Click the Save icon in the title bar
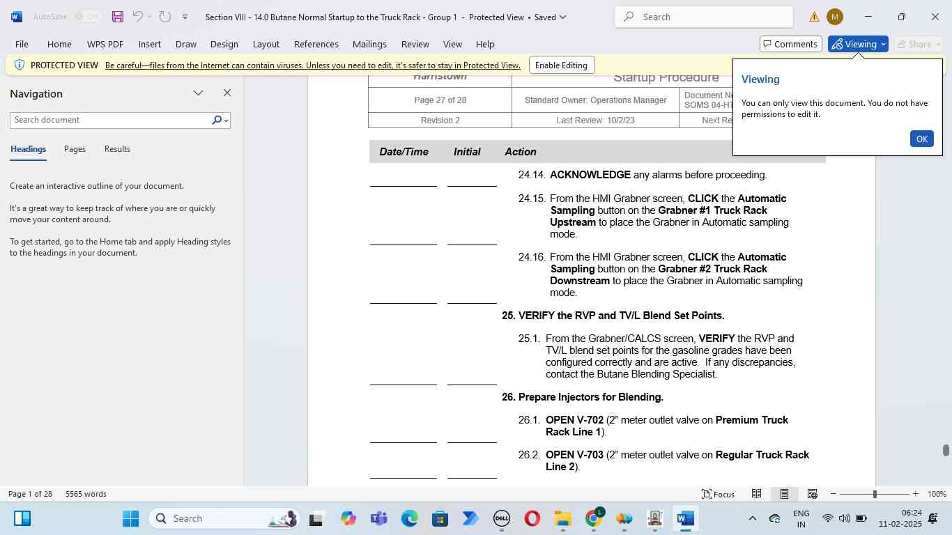 pyautogui.click(x=117, y=17)
